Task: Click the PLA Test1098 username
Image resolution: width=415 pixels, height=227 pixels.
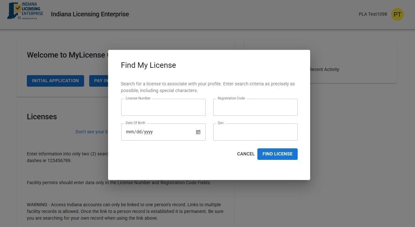Action: 373,14
